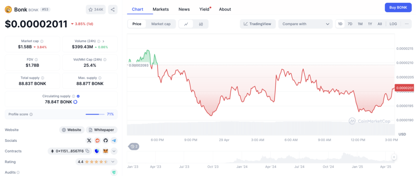Click the chart events badge showing 2
416x176 pixels.
click(134, 146)
